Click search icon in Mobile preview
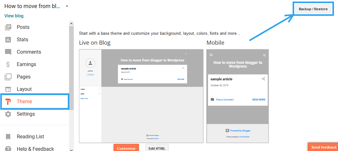Viewport: 338px width, 151px height. 265,55
